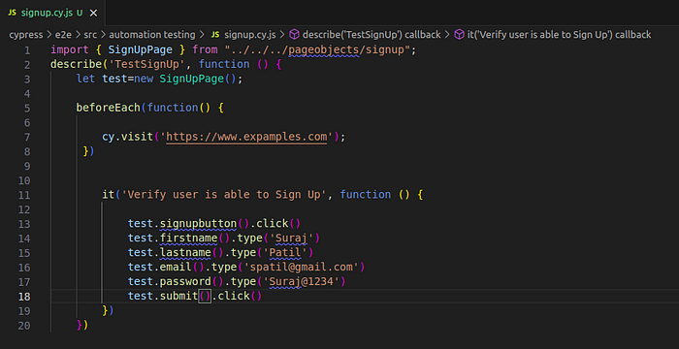This screenshot has height=349, width=679.
Task: Click the beforeEach call on line 5
Action: point(109,108)
